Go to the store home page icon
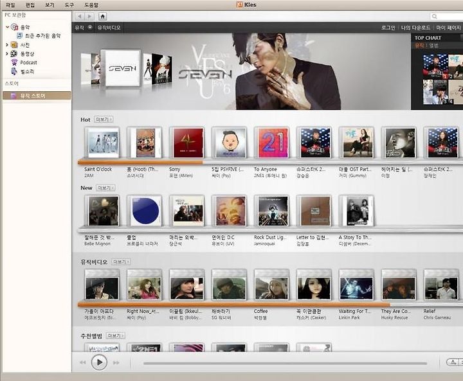463x381 pixels. tap(102, 17)
